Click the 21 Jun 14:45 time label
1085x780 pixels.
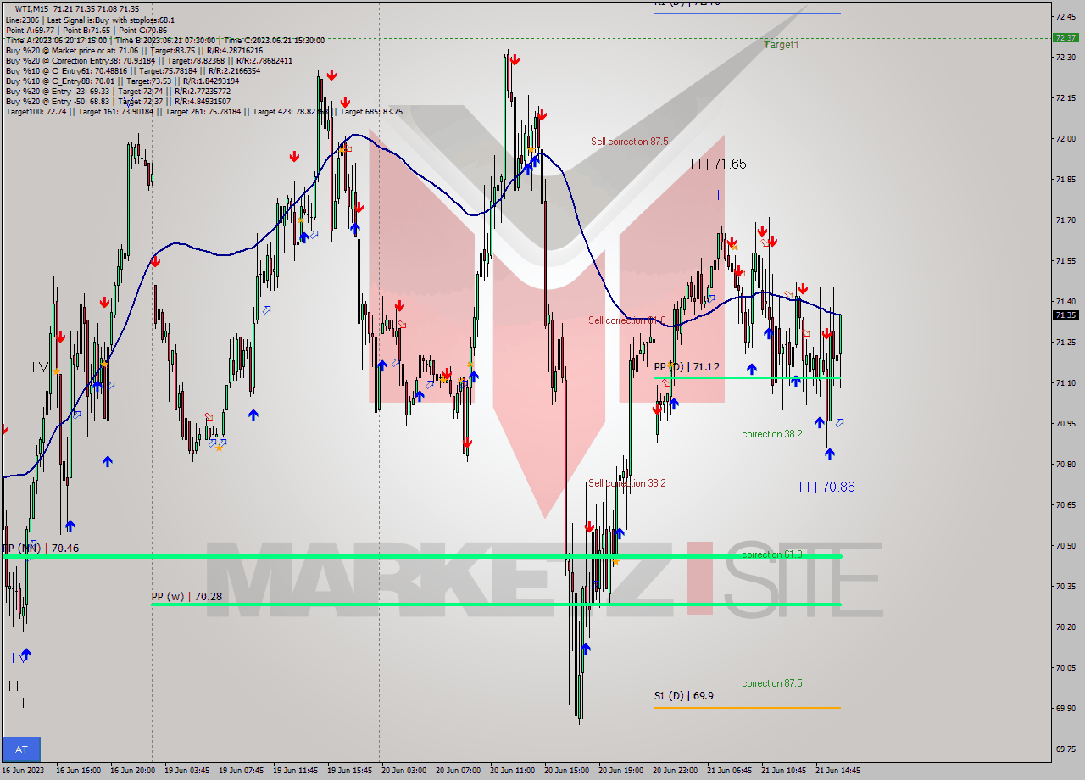[837, 771]
